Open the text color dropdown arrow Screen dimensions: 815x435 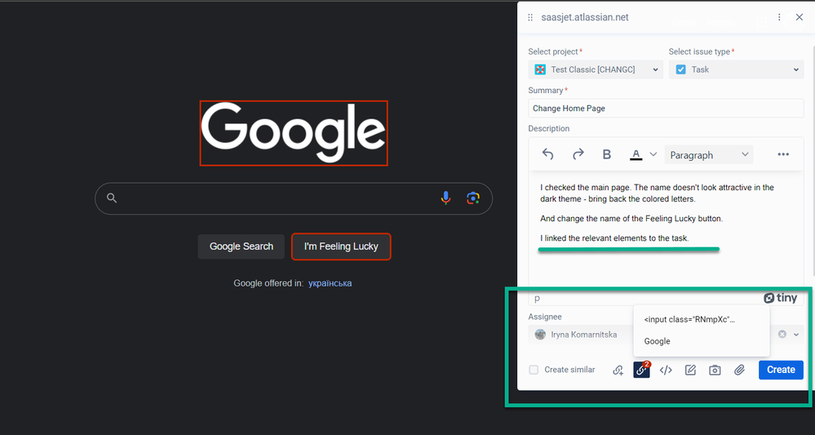[653, 154]
